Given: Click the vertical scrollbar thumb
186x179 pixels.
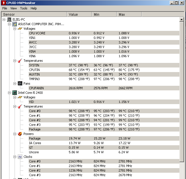Looking at the screenshot, I should pos(182,92).
